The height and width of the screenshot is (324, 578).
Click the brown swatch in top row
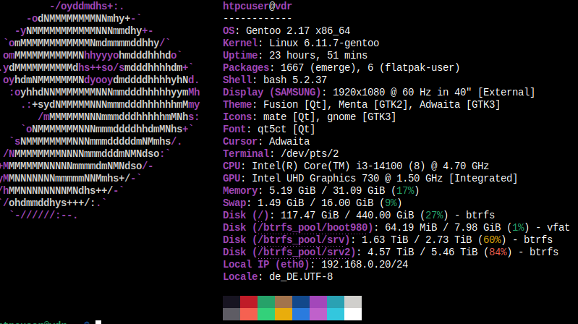point(284,302)
